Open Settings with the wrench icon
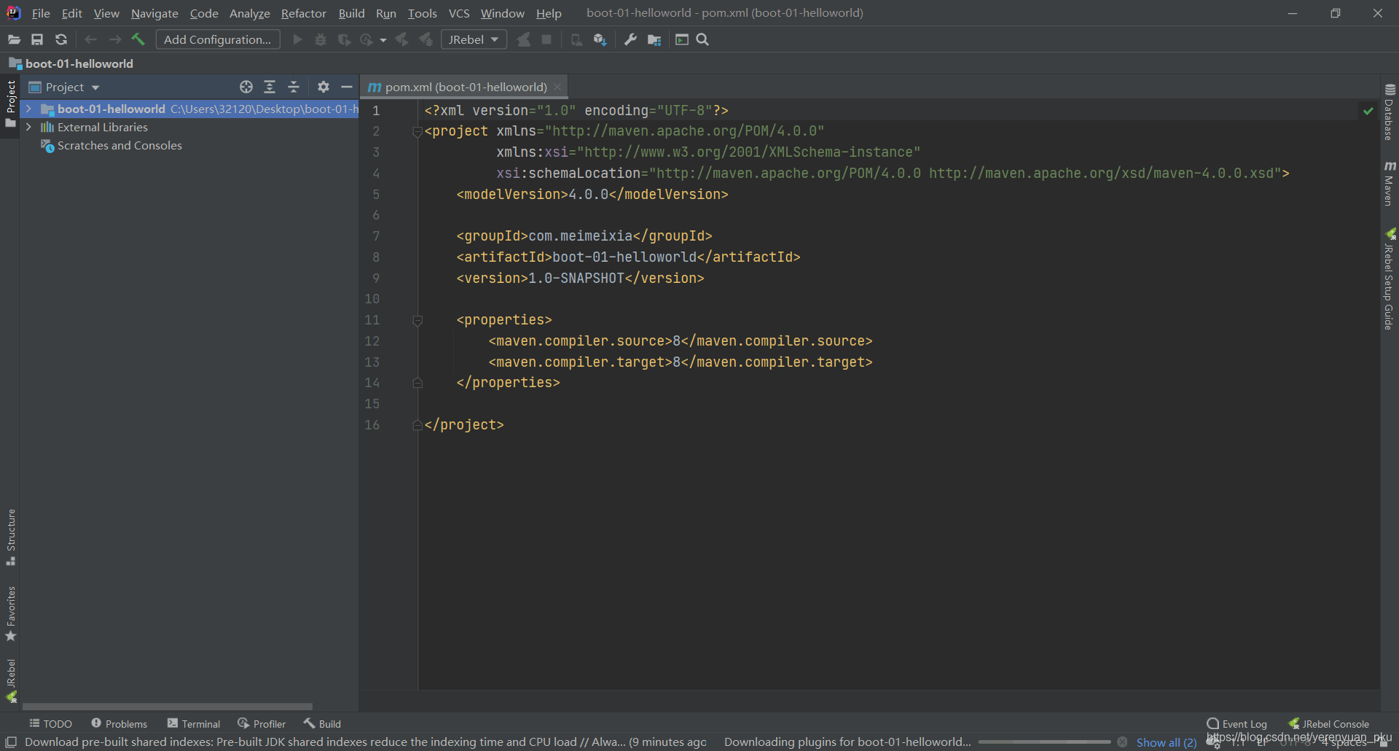 click(631, 39)
